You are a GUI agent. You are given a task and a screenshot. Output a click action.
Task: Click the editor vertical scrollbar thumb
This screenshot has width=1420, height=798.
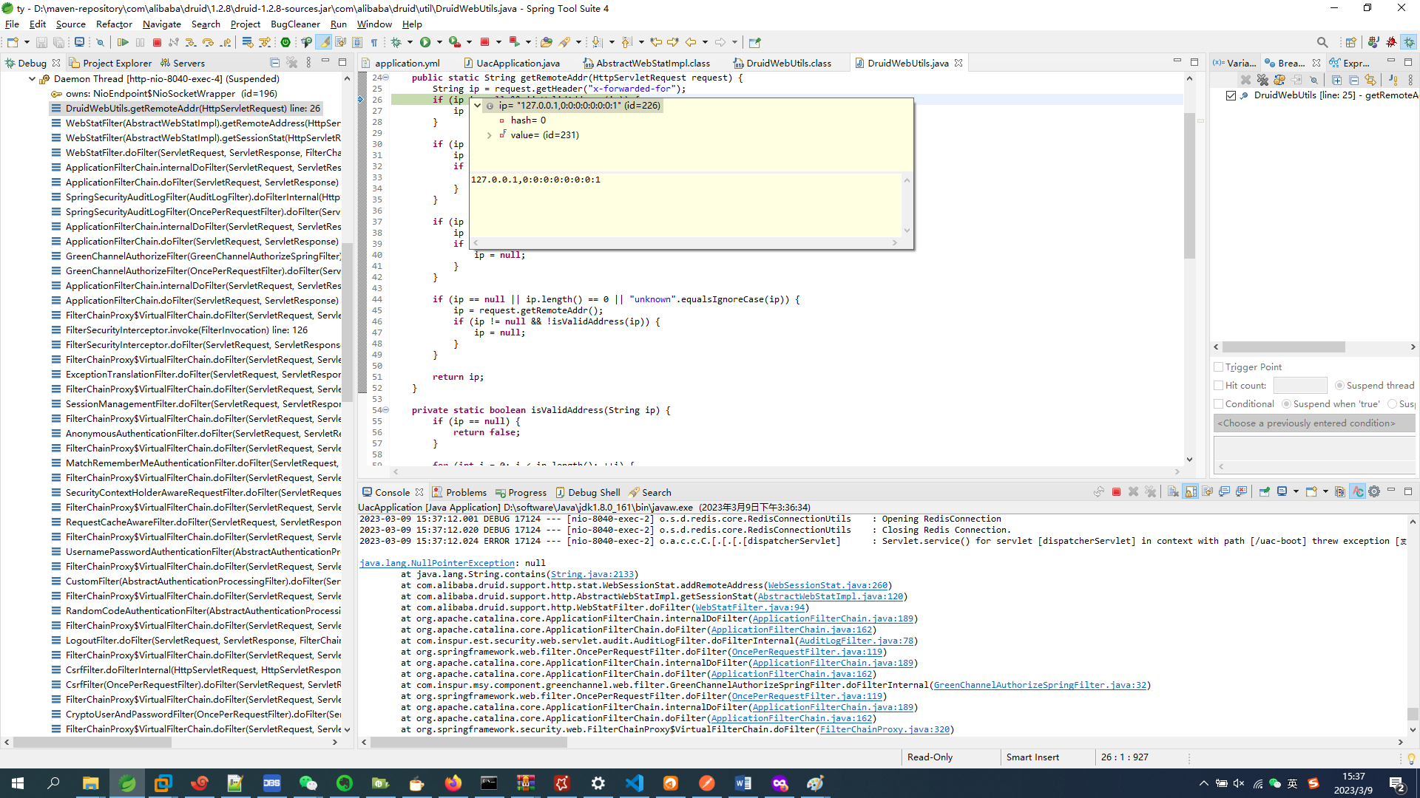(x=1189, y=185)
